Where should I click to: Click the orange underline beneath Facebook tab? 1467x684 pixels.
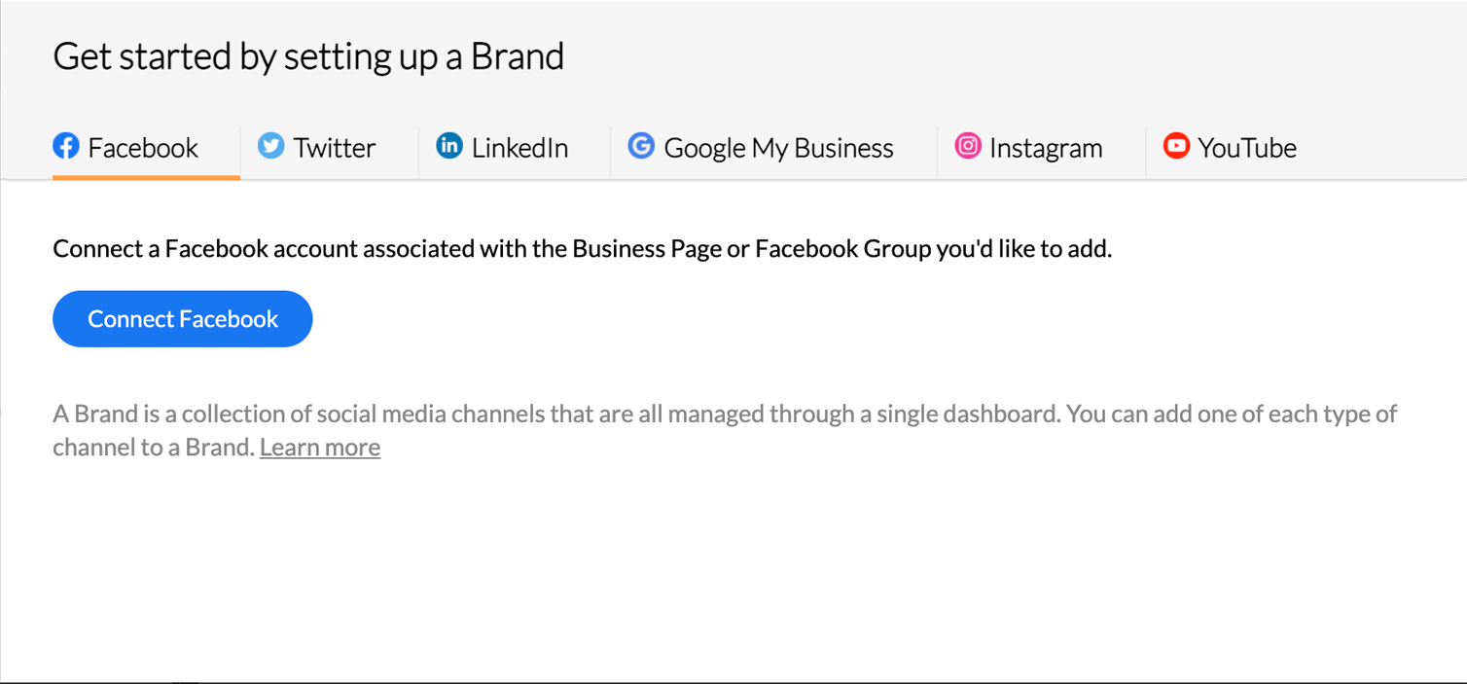146,177
